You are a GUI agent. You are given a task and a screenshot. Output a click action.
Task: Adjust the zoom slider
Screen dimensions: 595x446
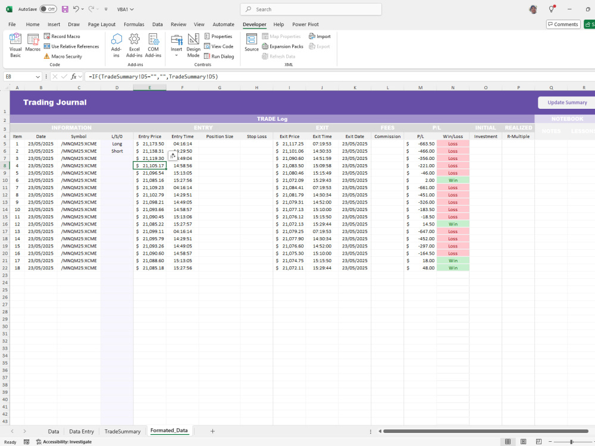[x=571, y=442]
